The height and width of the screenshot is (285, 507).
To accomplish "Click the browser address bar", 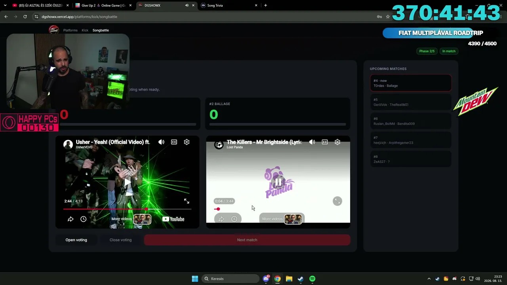I will (x=206, y=17).
